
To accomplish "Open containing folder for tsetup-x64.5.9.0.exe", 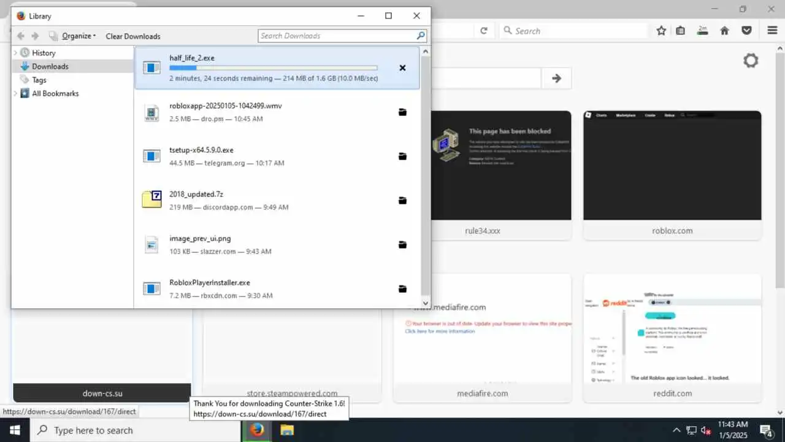I will (x=402, y=157).
